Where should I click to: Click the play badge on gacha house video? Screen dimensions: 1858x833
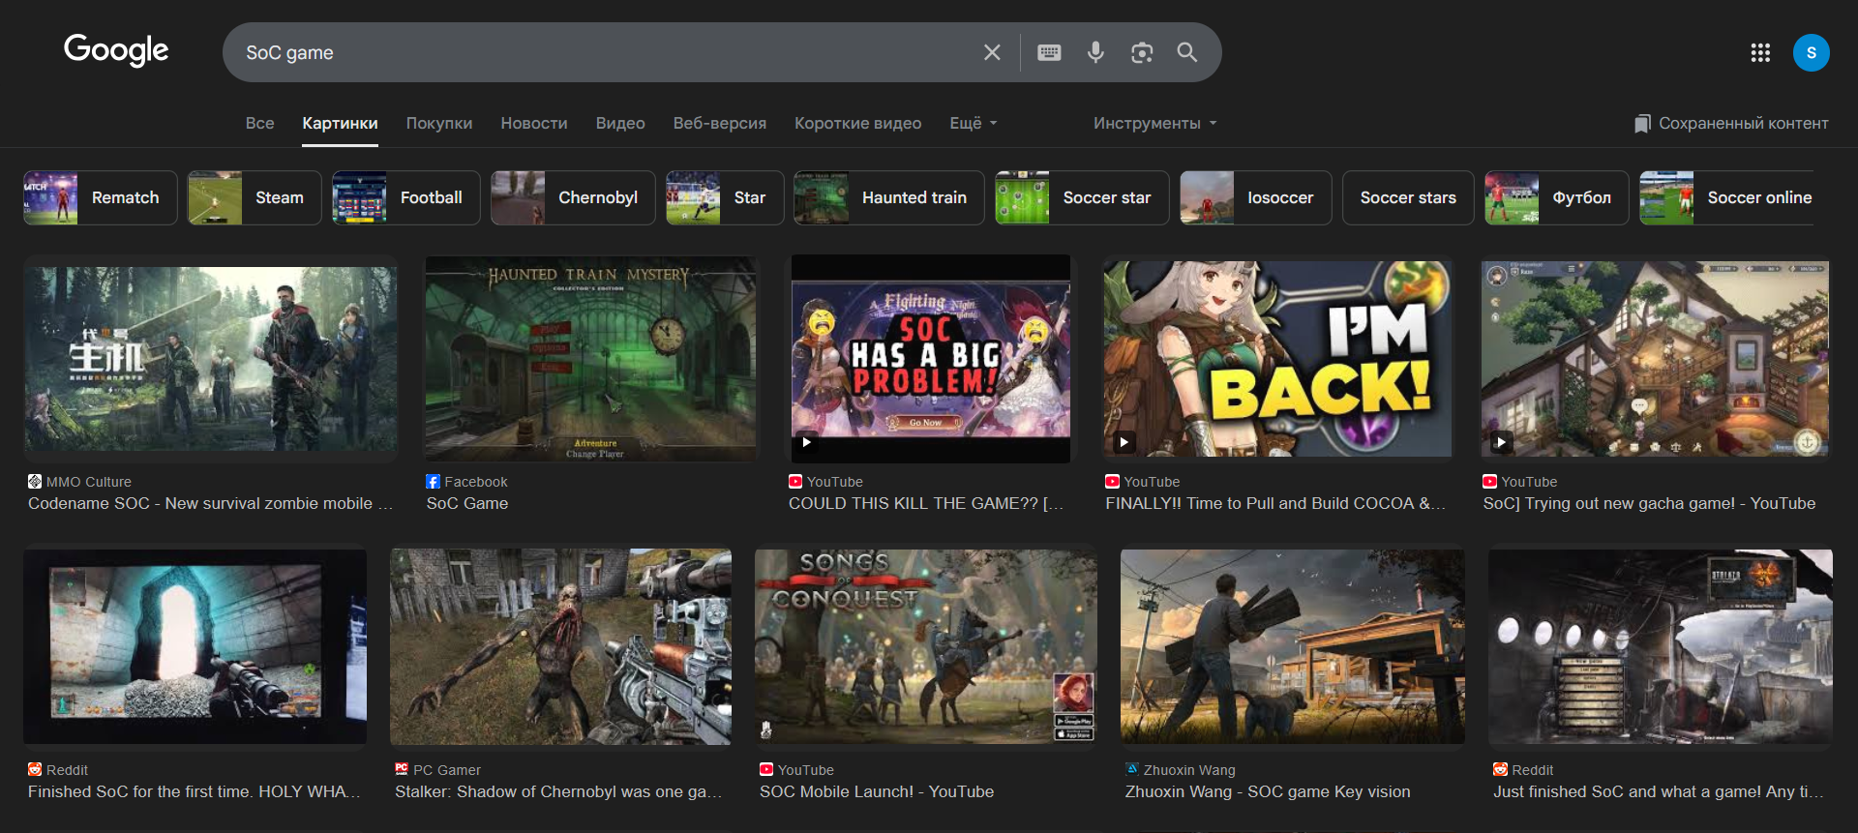tap(1501, 442)
